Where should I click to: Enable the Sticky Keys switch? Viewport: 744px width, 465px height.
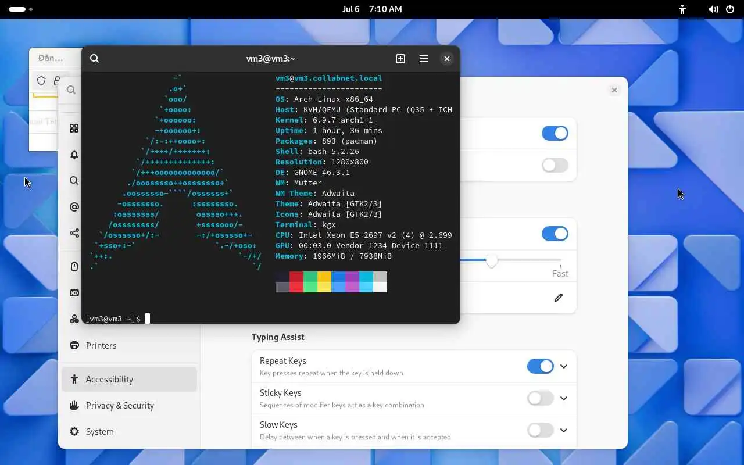tap(541, 398)
